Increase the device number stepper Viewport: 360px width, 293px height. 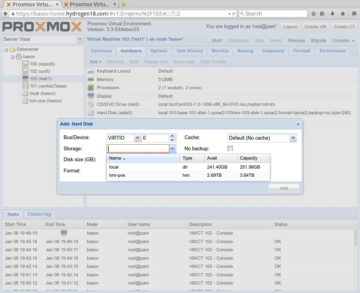coord(172,136)
